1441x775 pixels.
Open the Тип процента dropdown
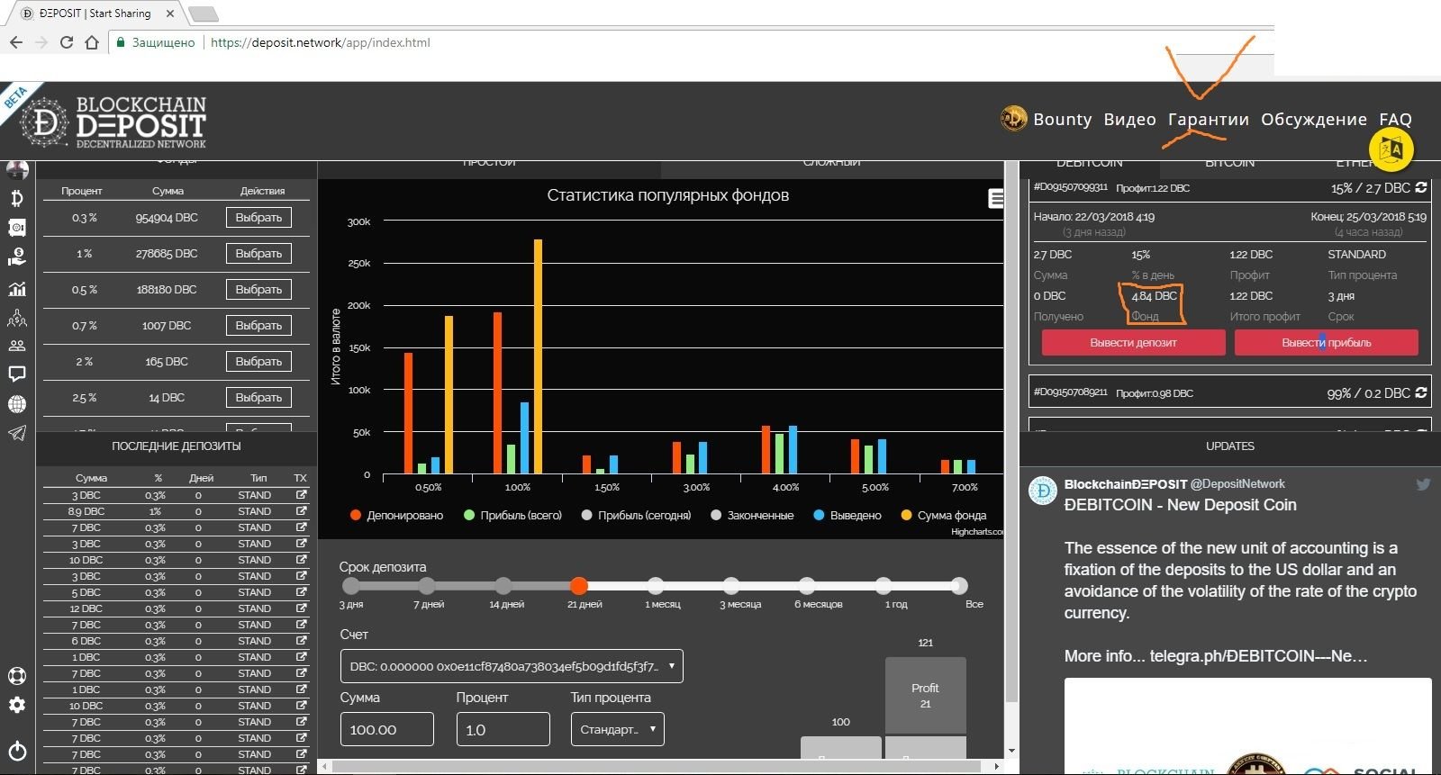point(617,729)
